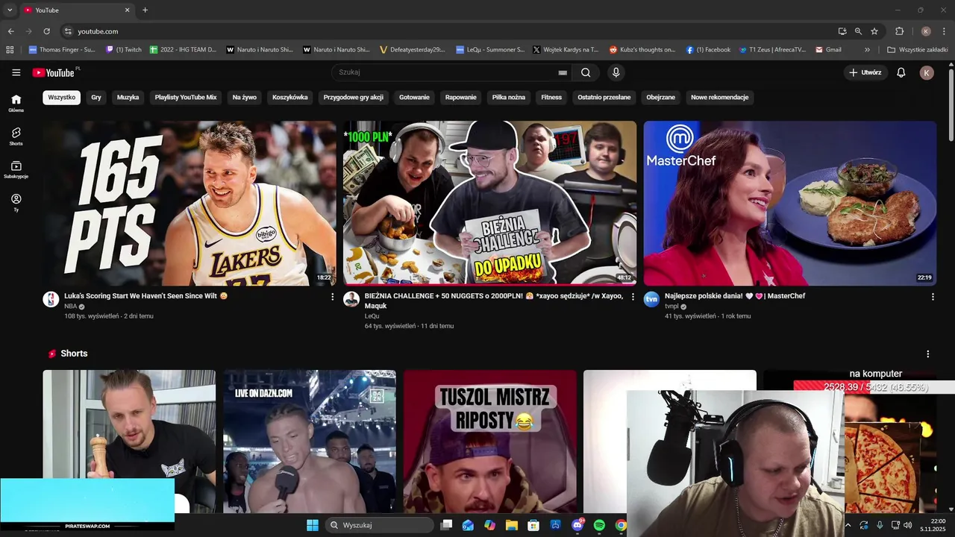Open YouTube notifications bell
The width and height of the screenshot is (955, 537).
pyautogui.click(x=901, y=72)
